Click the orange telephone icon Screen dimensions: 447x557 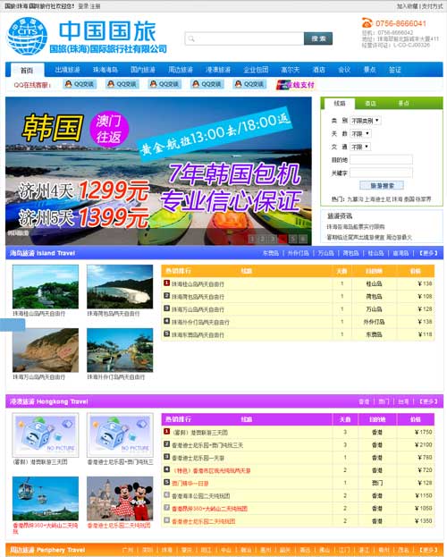tap(367, 22)
